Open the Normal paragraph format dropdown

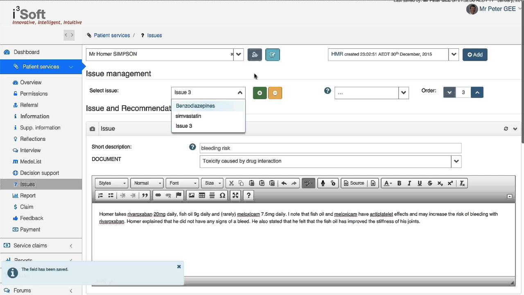(147, 183)
